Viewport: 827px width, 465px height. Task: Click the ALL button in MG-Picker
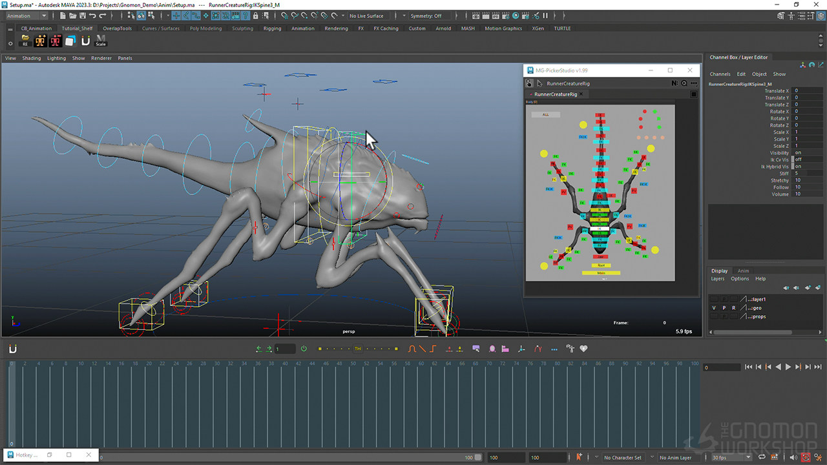click(546, 114)
